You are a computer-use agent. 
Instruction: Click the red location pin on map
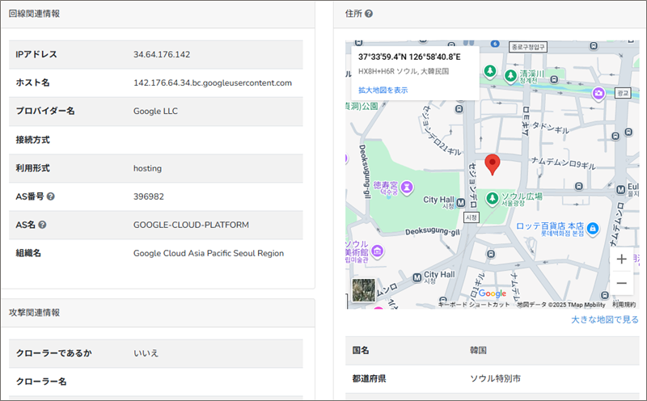click(493, 164)
